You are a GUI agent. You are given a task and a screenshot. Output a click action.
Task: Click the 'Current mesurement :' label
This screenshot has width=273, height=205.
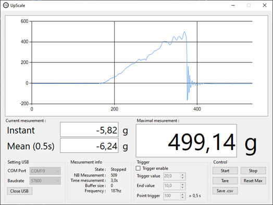[26, 121]
